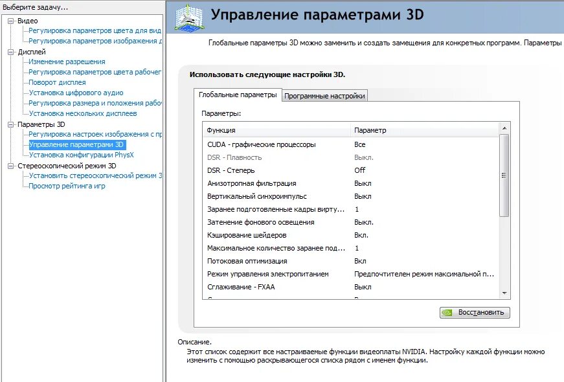
Task: Select the DSR - Плавность row
Action: (x=351, y=157)
